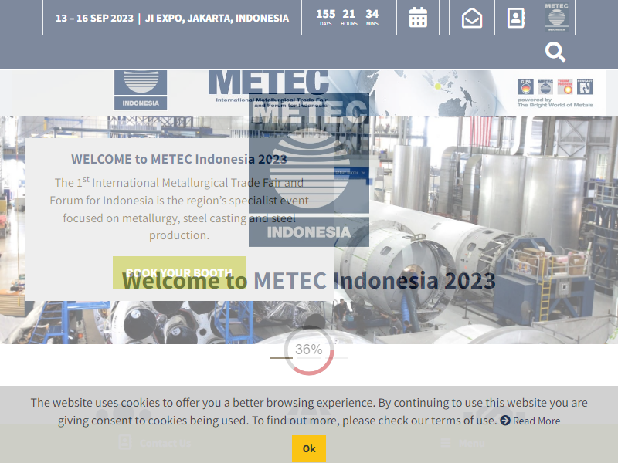
Task: Click the BOOK YOUR BOOTH button
Action: [x=179, y=272]
